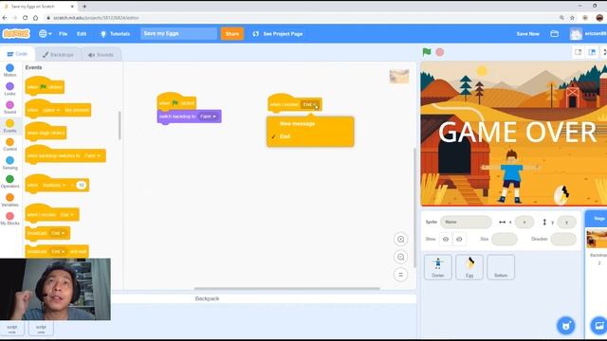Click the when stage clicked block

(46, 133)
